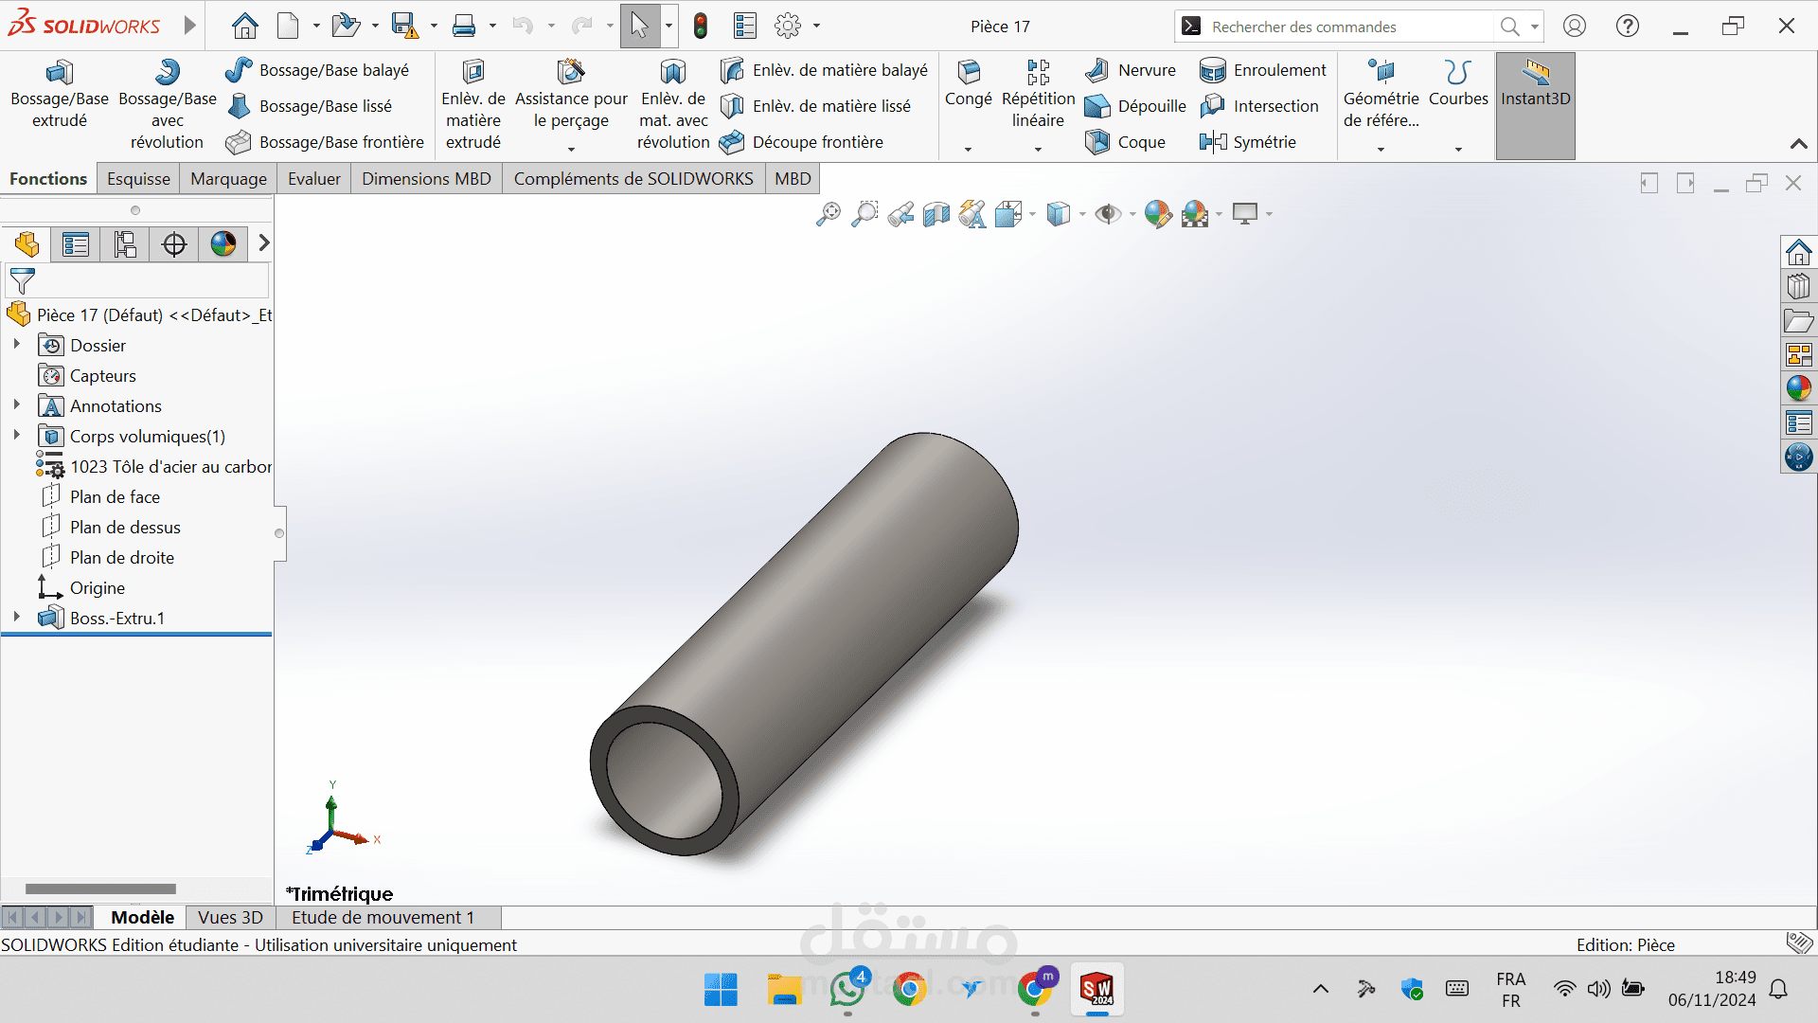Open the Appearances colored sphere tab icon
This screenshot has width=1818, height=1023.
(x=223, y=244)
